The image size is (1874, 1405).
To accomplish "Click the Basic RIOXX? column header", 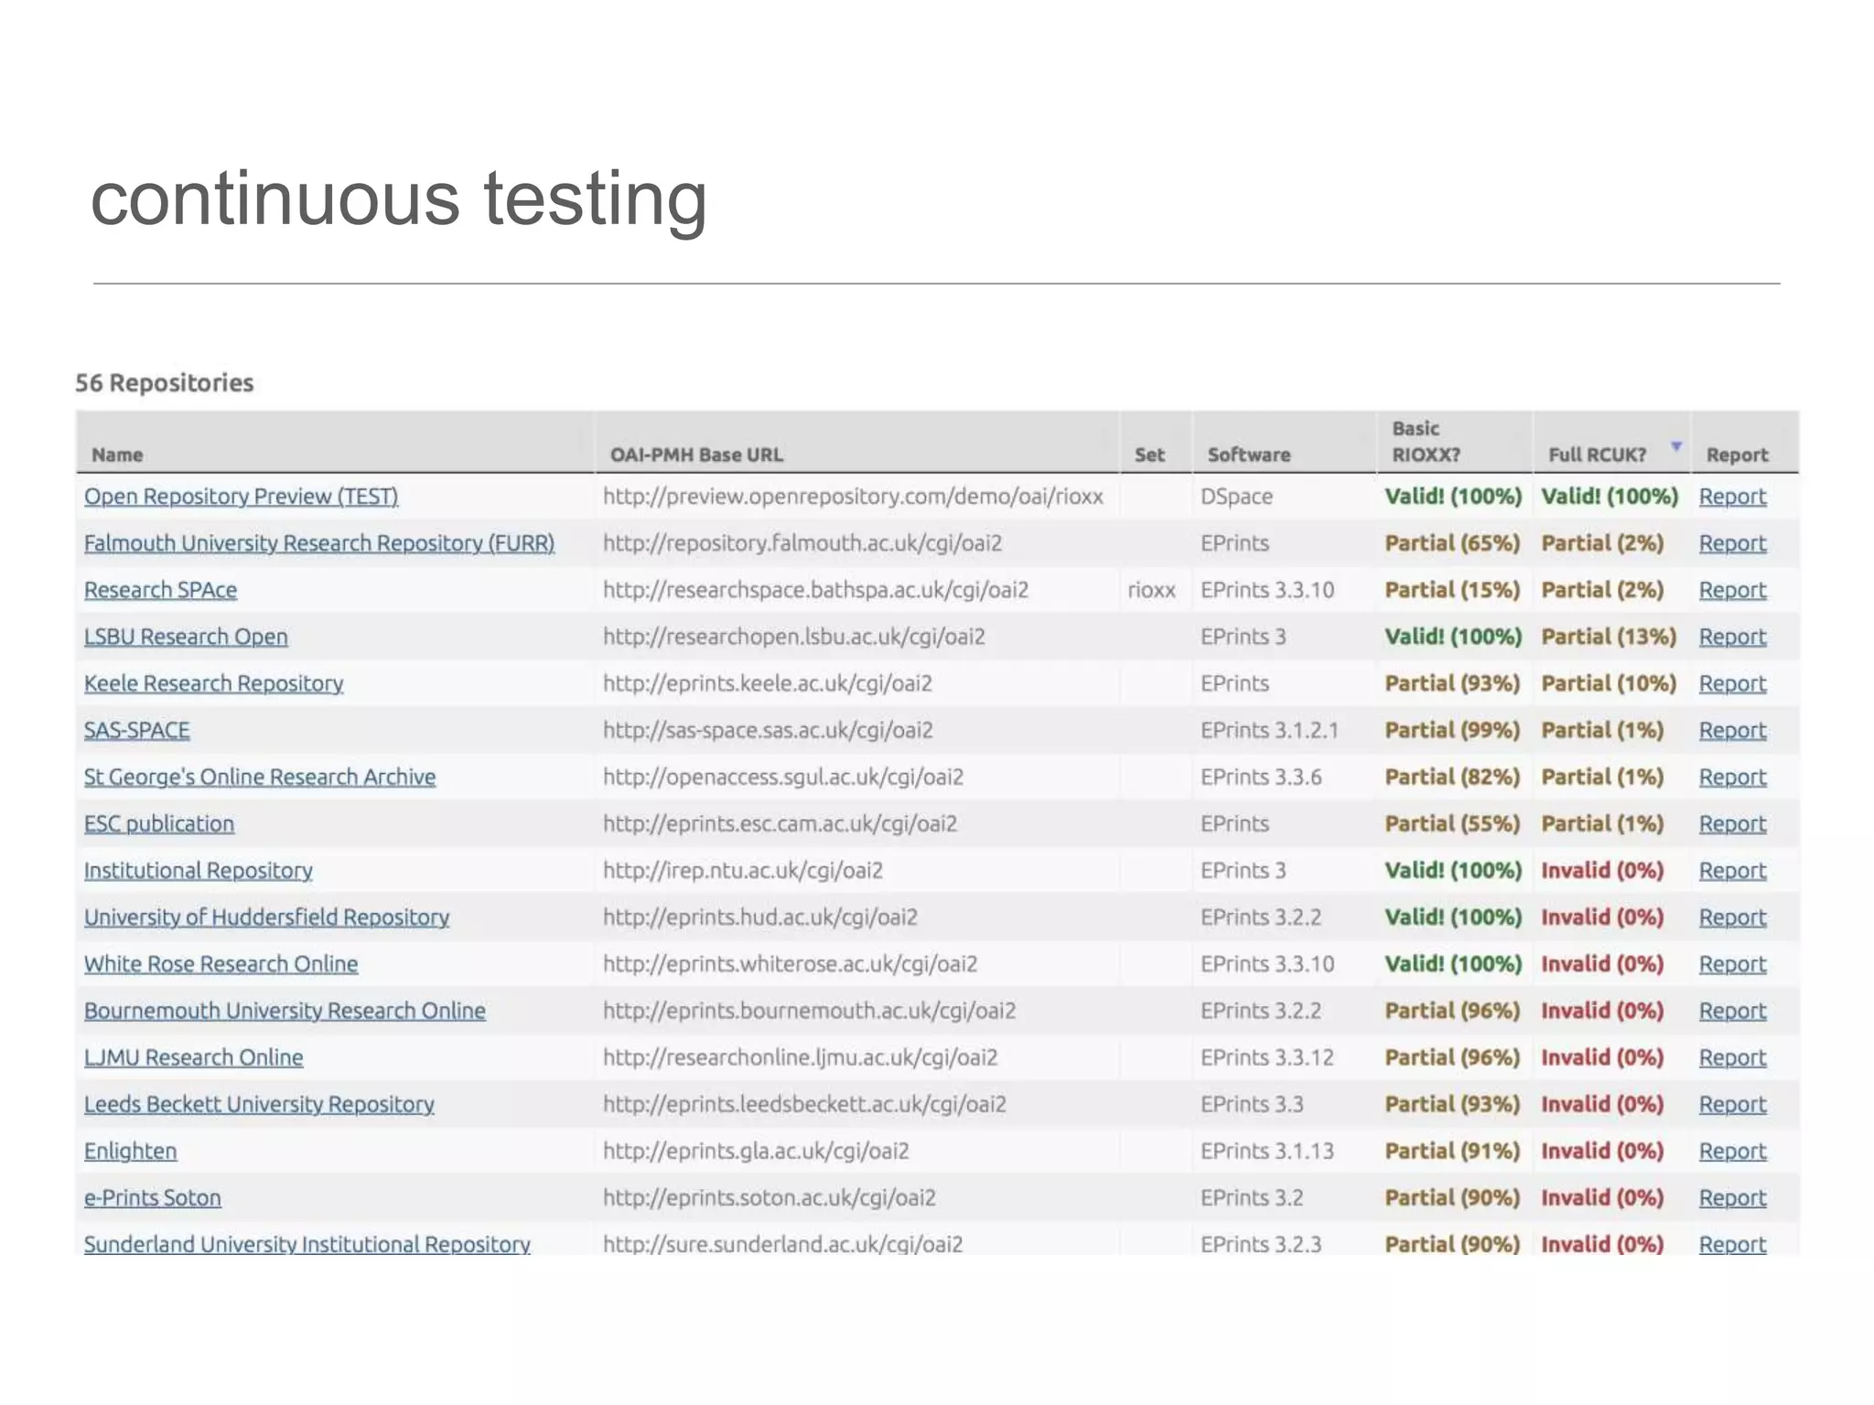I will [1427, 442].
